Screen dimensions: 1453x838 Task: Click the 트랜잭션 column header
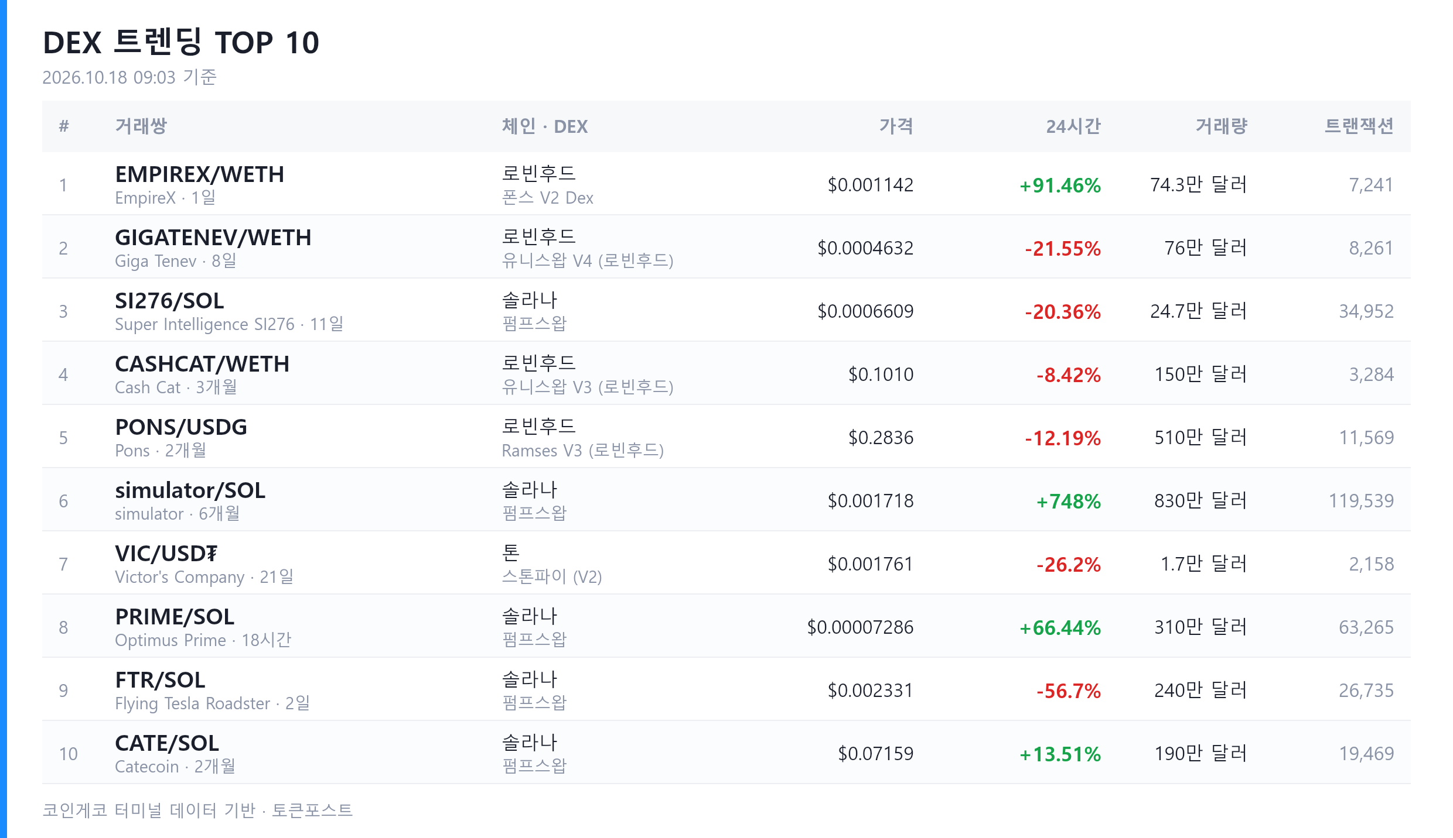[1359, 126]
